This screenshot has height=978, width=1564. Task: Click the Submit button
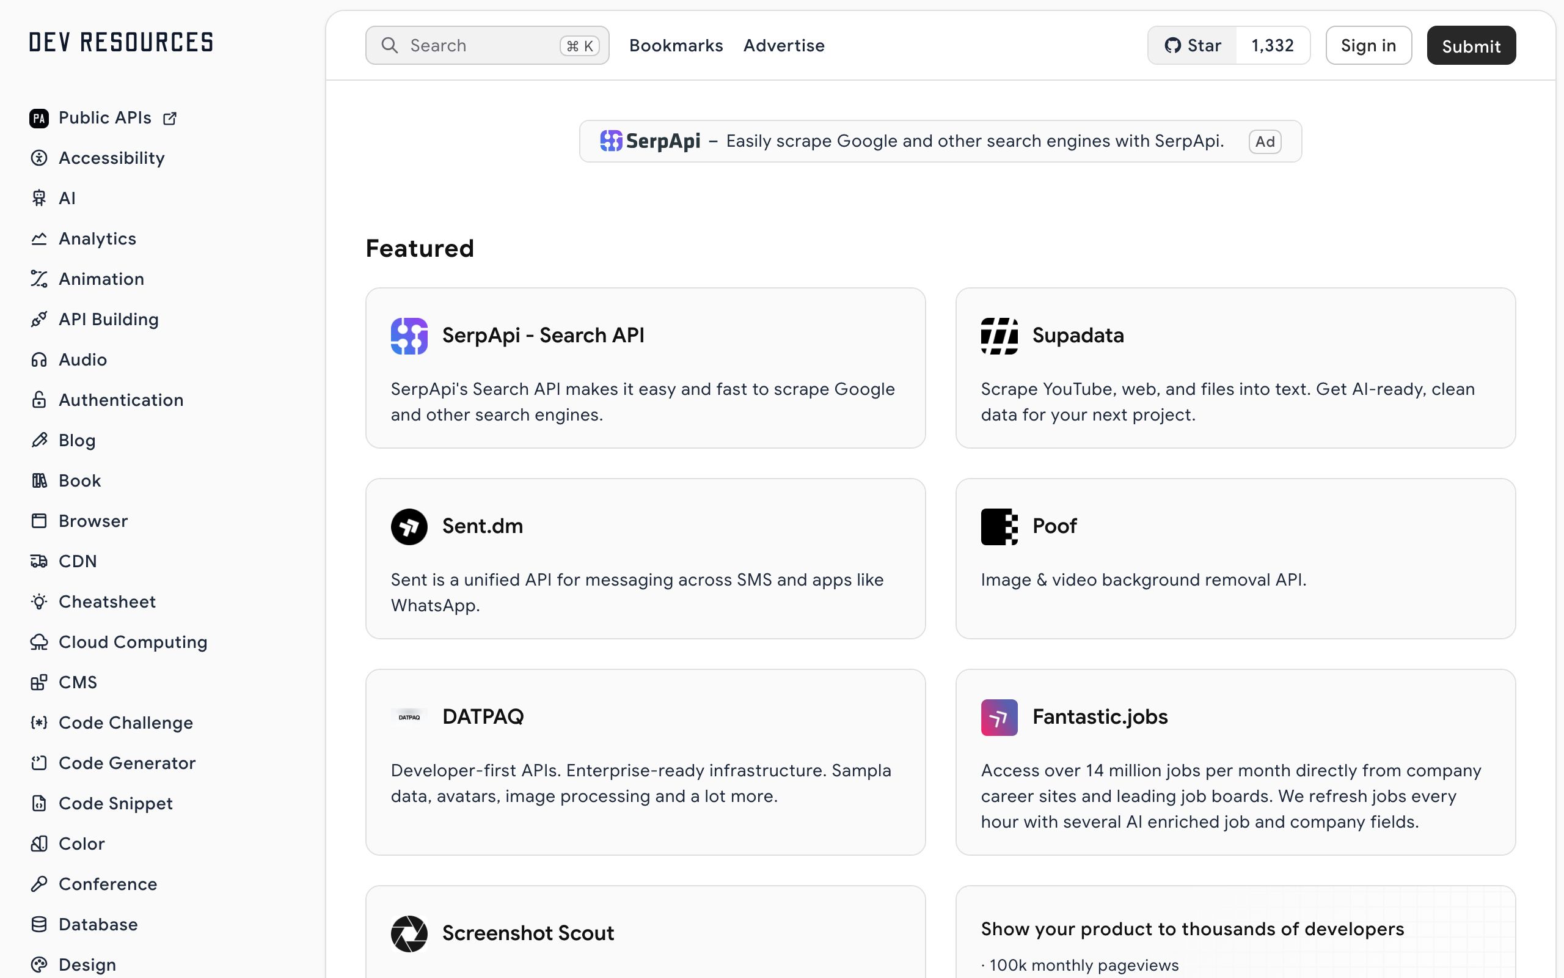(x=1471, y=45)
